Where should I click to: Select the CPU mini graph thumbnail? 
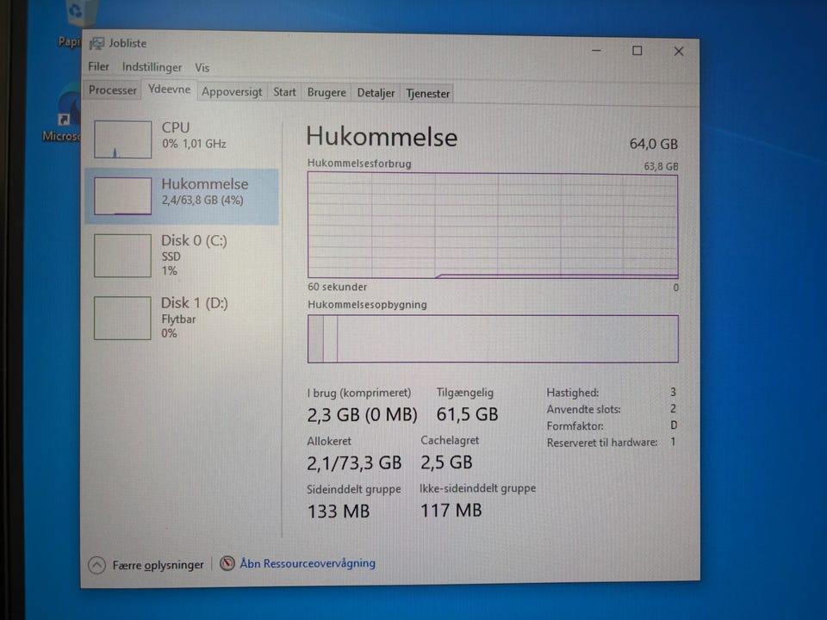point(123,139)
